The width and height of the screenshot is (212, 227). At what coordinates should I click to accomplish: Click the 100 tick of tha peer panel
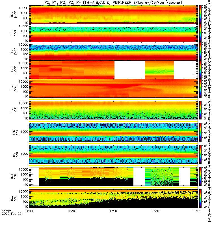tap(25, 18)
